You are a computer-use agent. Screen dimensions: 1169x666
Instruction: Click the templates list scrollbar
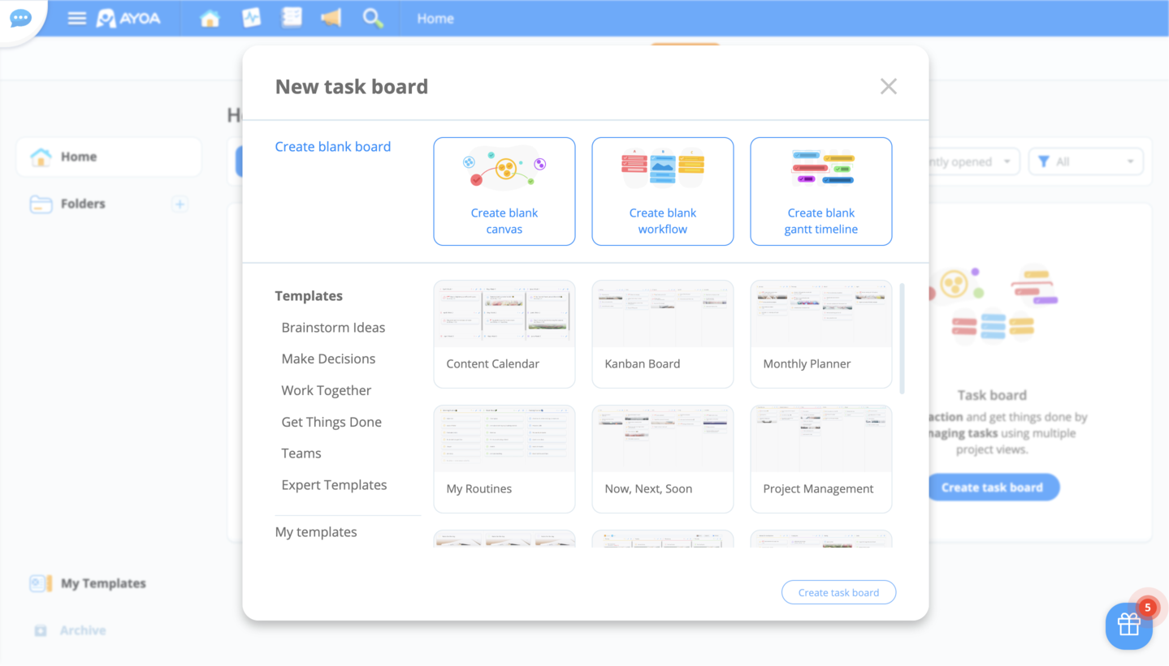tap(902, 339)
